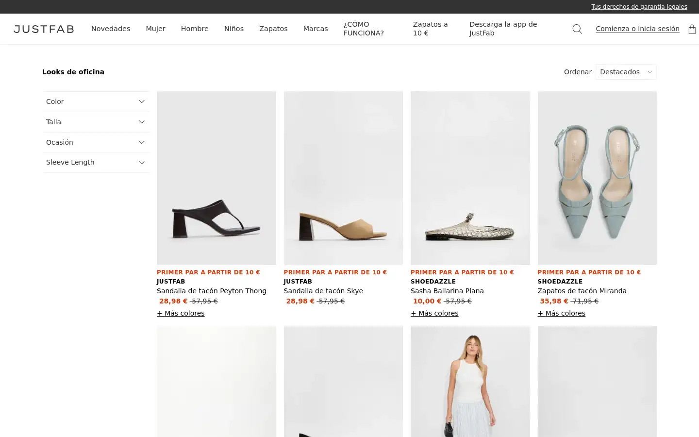
Task: Open the search magnifier icon
Action: point(577,29)
